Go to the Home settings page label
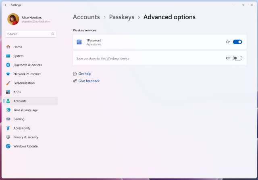 [x=18, y=47]
